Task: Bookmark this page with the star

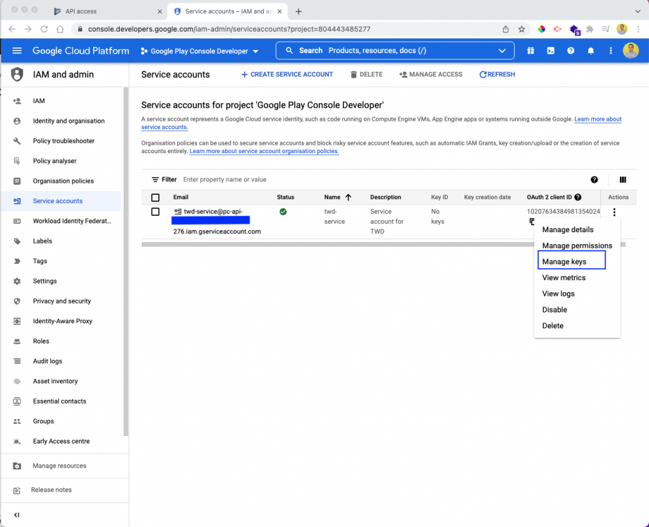Action: [x=522, y=29]
